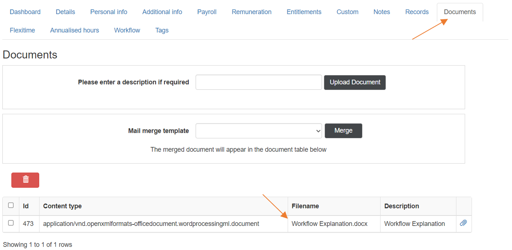Open the Payroll tab
This screenshot has width=512, height=250.
pos(207,12)
